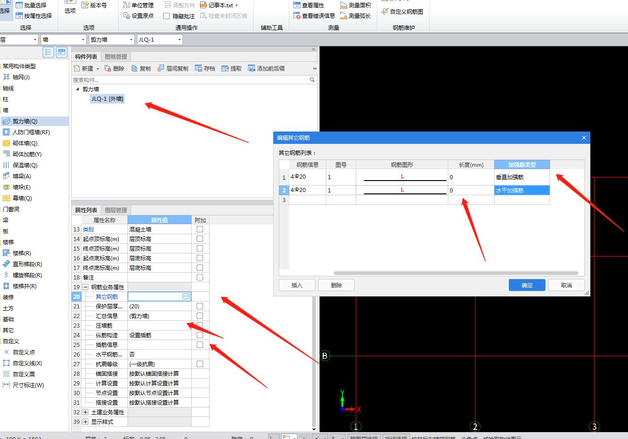Viewport: 628px width, 439px height.
Task: Click 插入 button in rebar dialog
Action: [297, 285]
